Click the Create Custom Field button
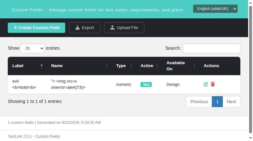 point(36,28)
